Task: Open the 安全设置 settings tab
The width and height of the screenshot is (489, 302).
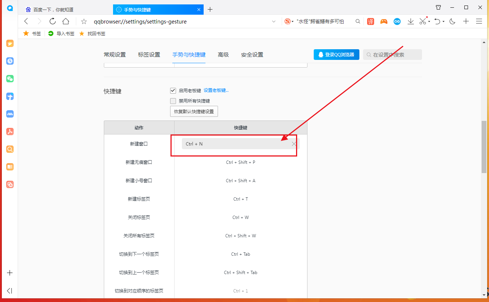Action: [x=252, y=55]
